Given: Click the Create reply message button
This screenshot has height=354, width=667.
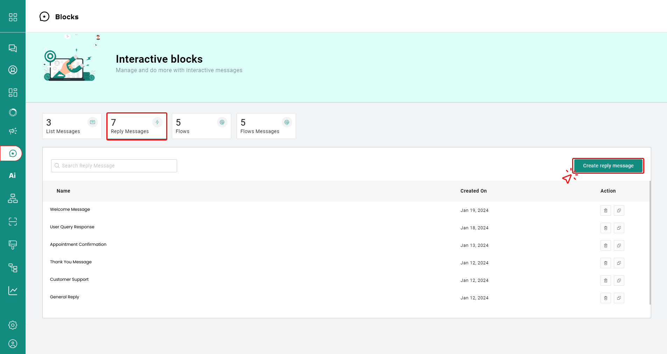Looking at the screenshot, I should pyautogui.click(x=608, y=166).
